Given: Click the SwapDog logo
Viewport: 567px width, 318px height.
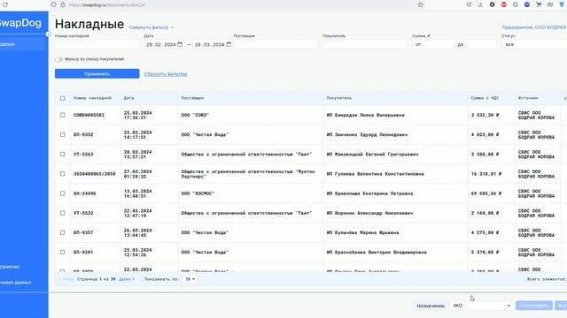Looking at the screenshot, I should pyautogui.click(x=20, y=23).
